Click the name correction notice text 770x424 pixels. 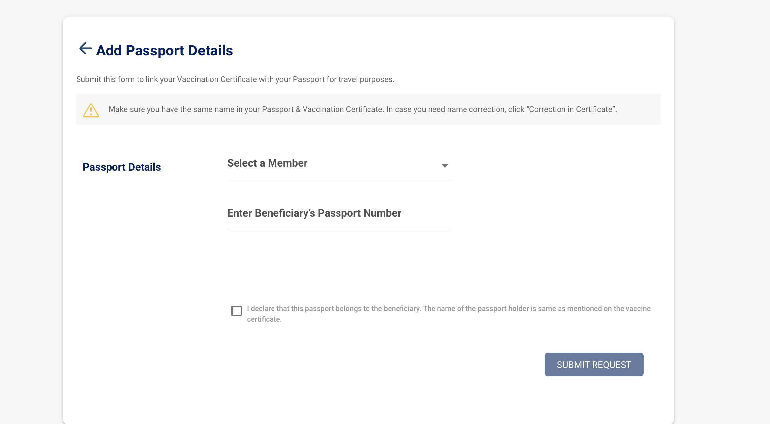(x=363, y=109)
